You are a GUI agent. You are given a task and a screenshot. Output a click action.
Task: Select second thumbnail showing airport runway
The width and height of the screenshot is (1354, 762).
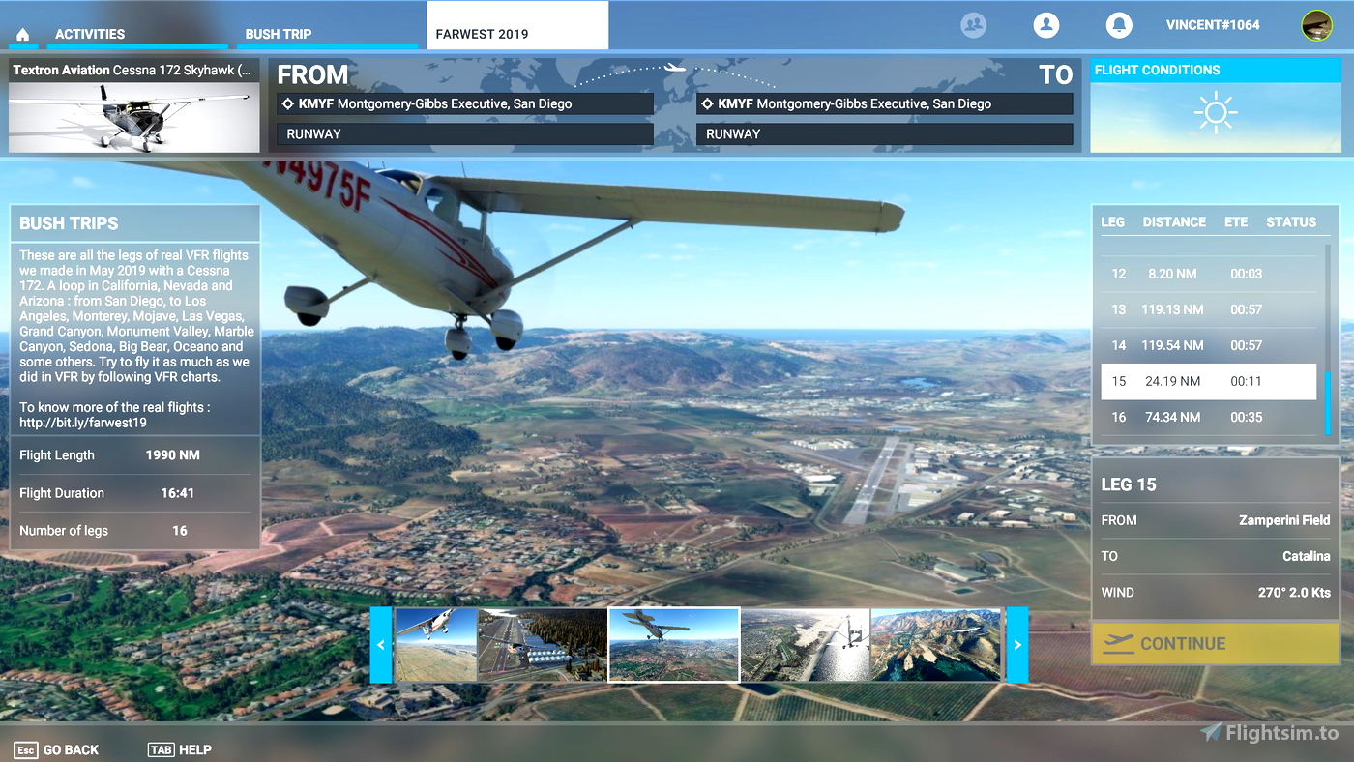click(543, 645)
